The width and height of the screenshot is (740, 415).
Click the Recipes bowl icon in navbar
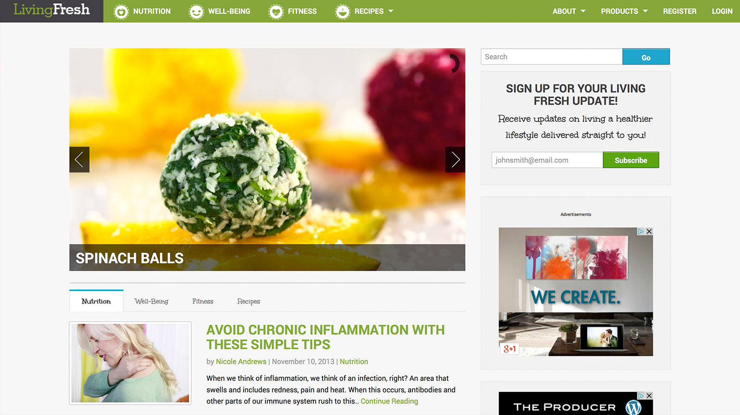click(342, 12)
